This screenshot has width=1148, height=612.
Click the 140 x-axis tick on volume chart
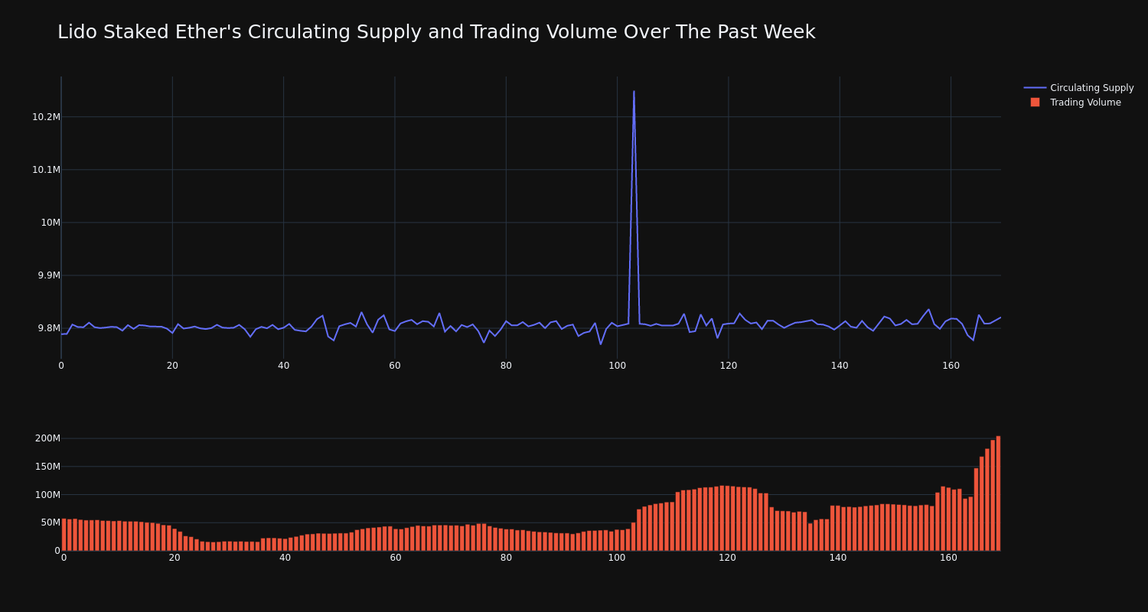point(838,558)
